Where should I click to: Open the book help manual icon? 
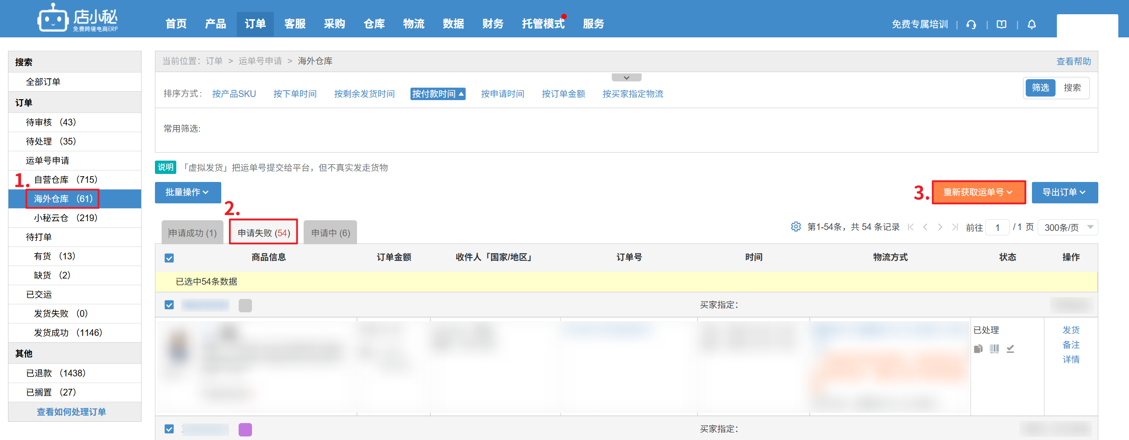pos(1001,24)
